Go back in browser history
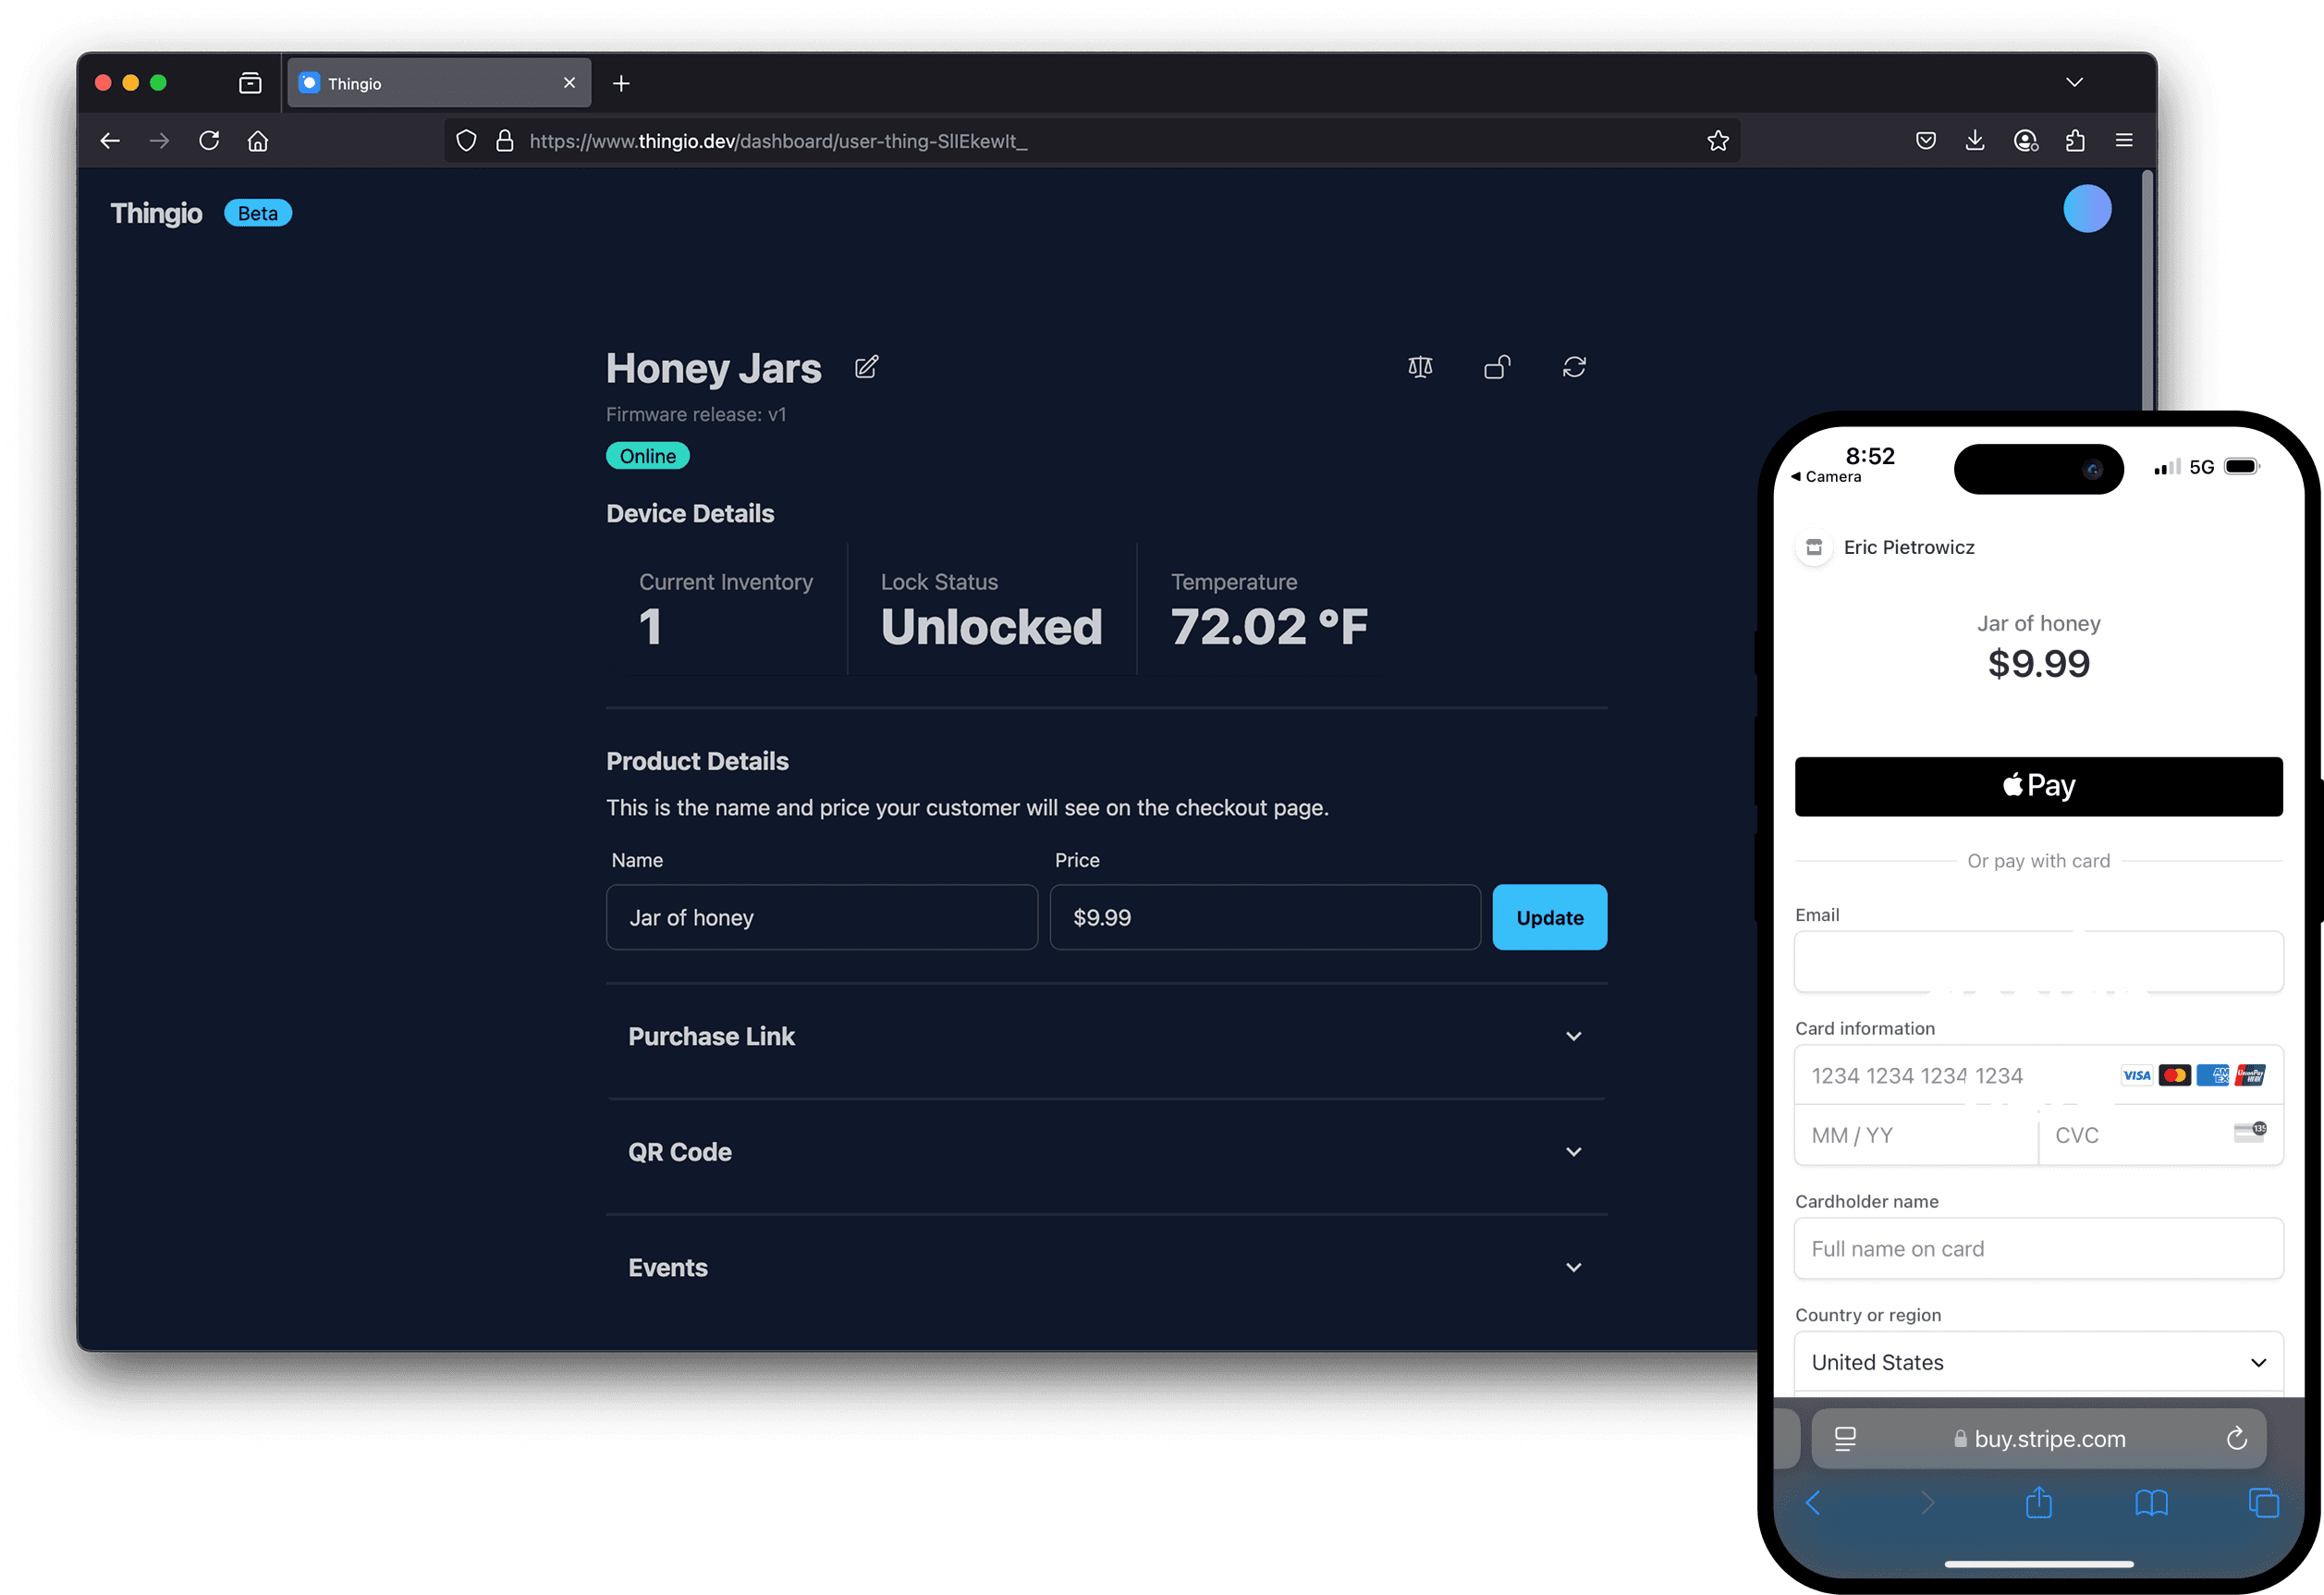The image size is (2324, 1595). pyautogui.click(x=110, y=141)
